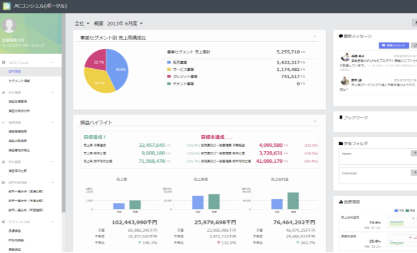
Task: Collapse section chevron above 部門一覧分析 (実績比較)
Action: [x=52, y=182]
